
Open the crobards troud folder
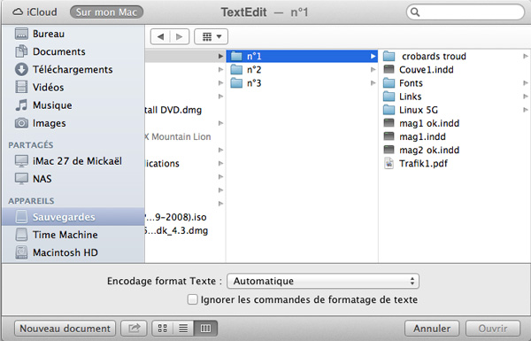coord(455,57)
